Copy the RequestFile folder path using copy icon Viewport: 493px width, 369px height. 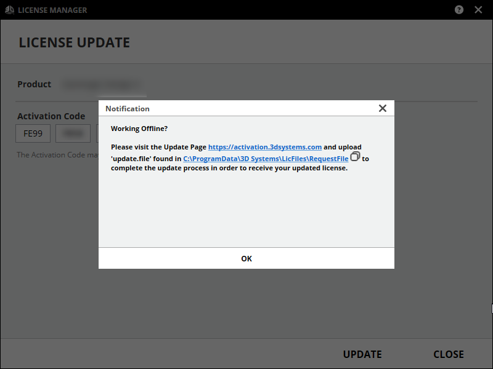[355, 157]
